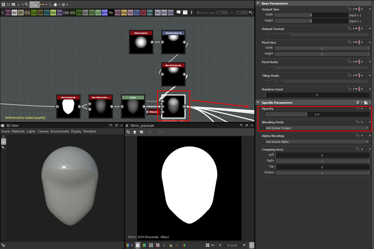374x249 pixels.
Task: Add a Normal node with Nrm shortcut
Action: click(x=105, y=13)
